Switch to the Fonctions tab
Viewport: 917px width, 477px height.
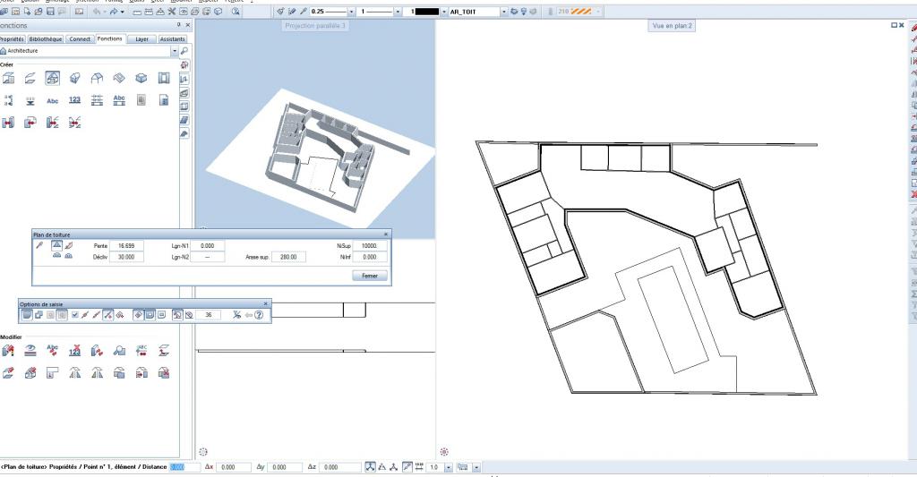pyautogui.click(x=110, y=38)
